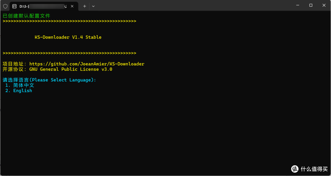
Task: Open the github.com/JoeanAmier/KS-Downloader URL
Action: (x=87, y=64)
